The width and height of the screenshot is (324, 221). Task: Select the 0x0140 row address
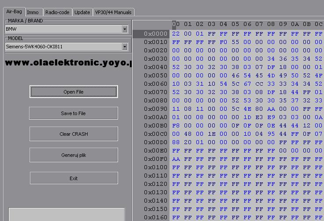pos(155,201)
